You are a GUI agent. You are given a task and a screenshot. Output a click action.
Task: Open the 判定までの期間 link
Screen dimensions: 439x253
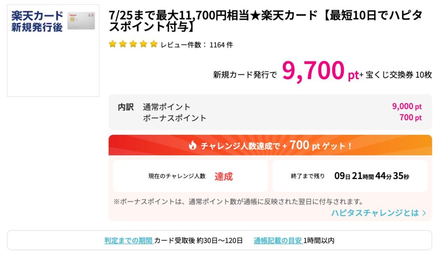129,241
